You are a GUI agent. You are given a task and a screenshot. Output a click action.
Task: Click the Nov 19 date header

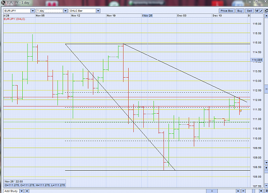point(111,15)
